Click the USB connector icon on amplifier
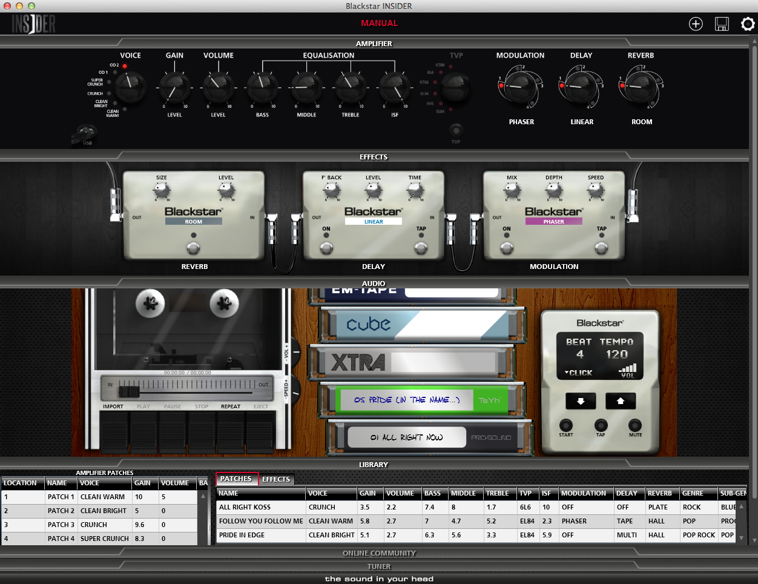 pyautogui.click(x=86, y=133)
